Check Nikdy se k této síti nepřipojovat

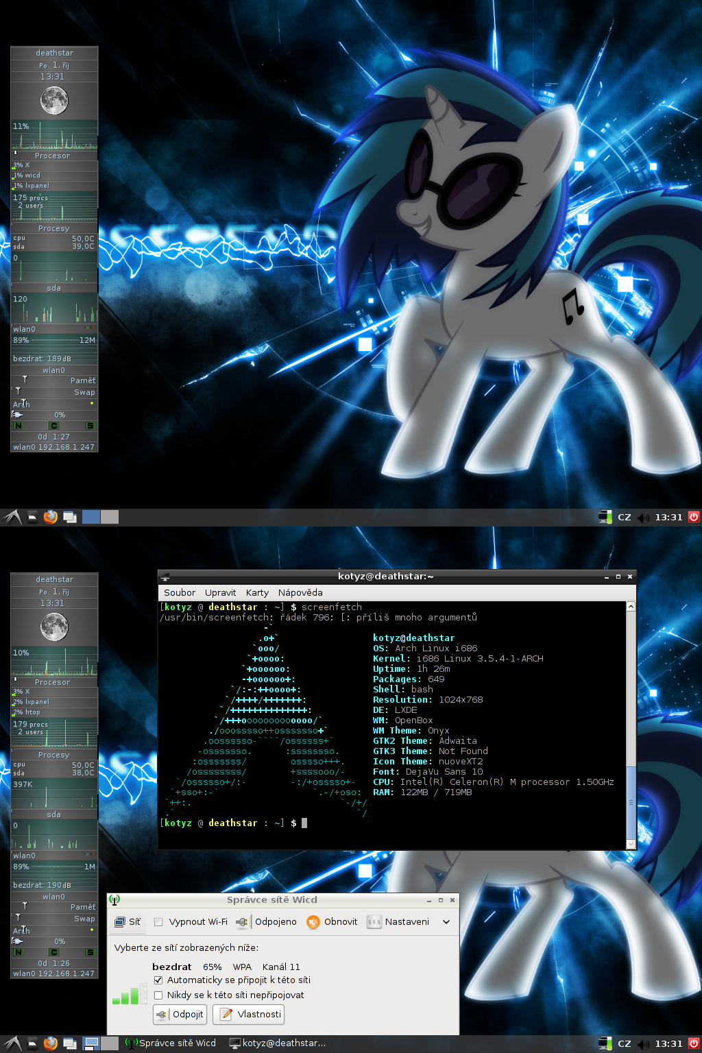(158, 995)
